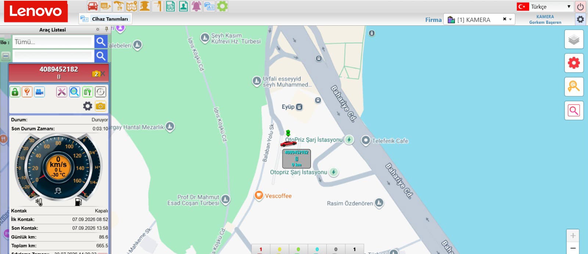The height and width of the screenshot is (254, 588).
Task: Zoom out the map with minus button
Action: (573, 248)
